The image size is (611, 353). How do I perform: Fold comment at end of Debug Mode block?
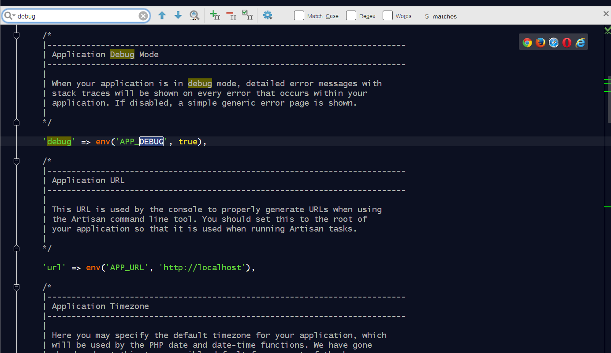click(x=17, y=122)
